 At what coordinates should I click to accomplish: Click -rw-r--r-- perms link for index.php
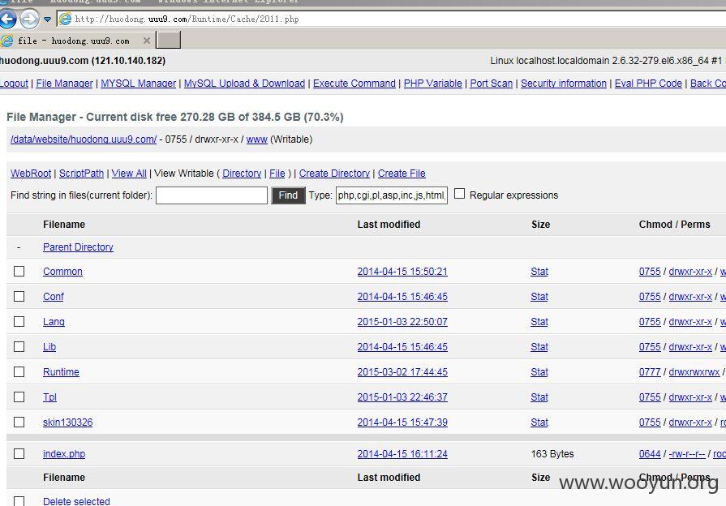[x=687, y=454]
